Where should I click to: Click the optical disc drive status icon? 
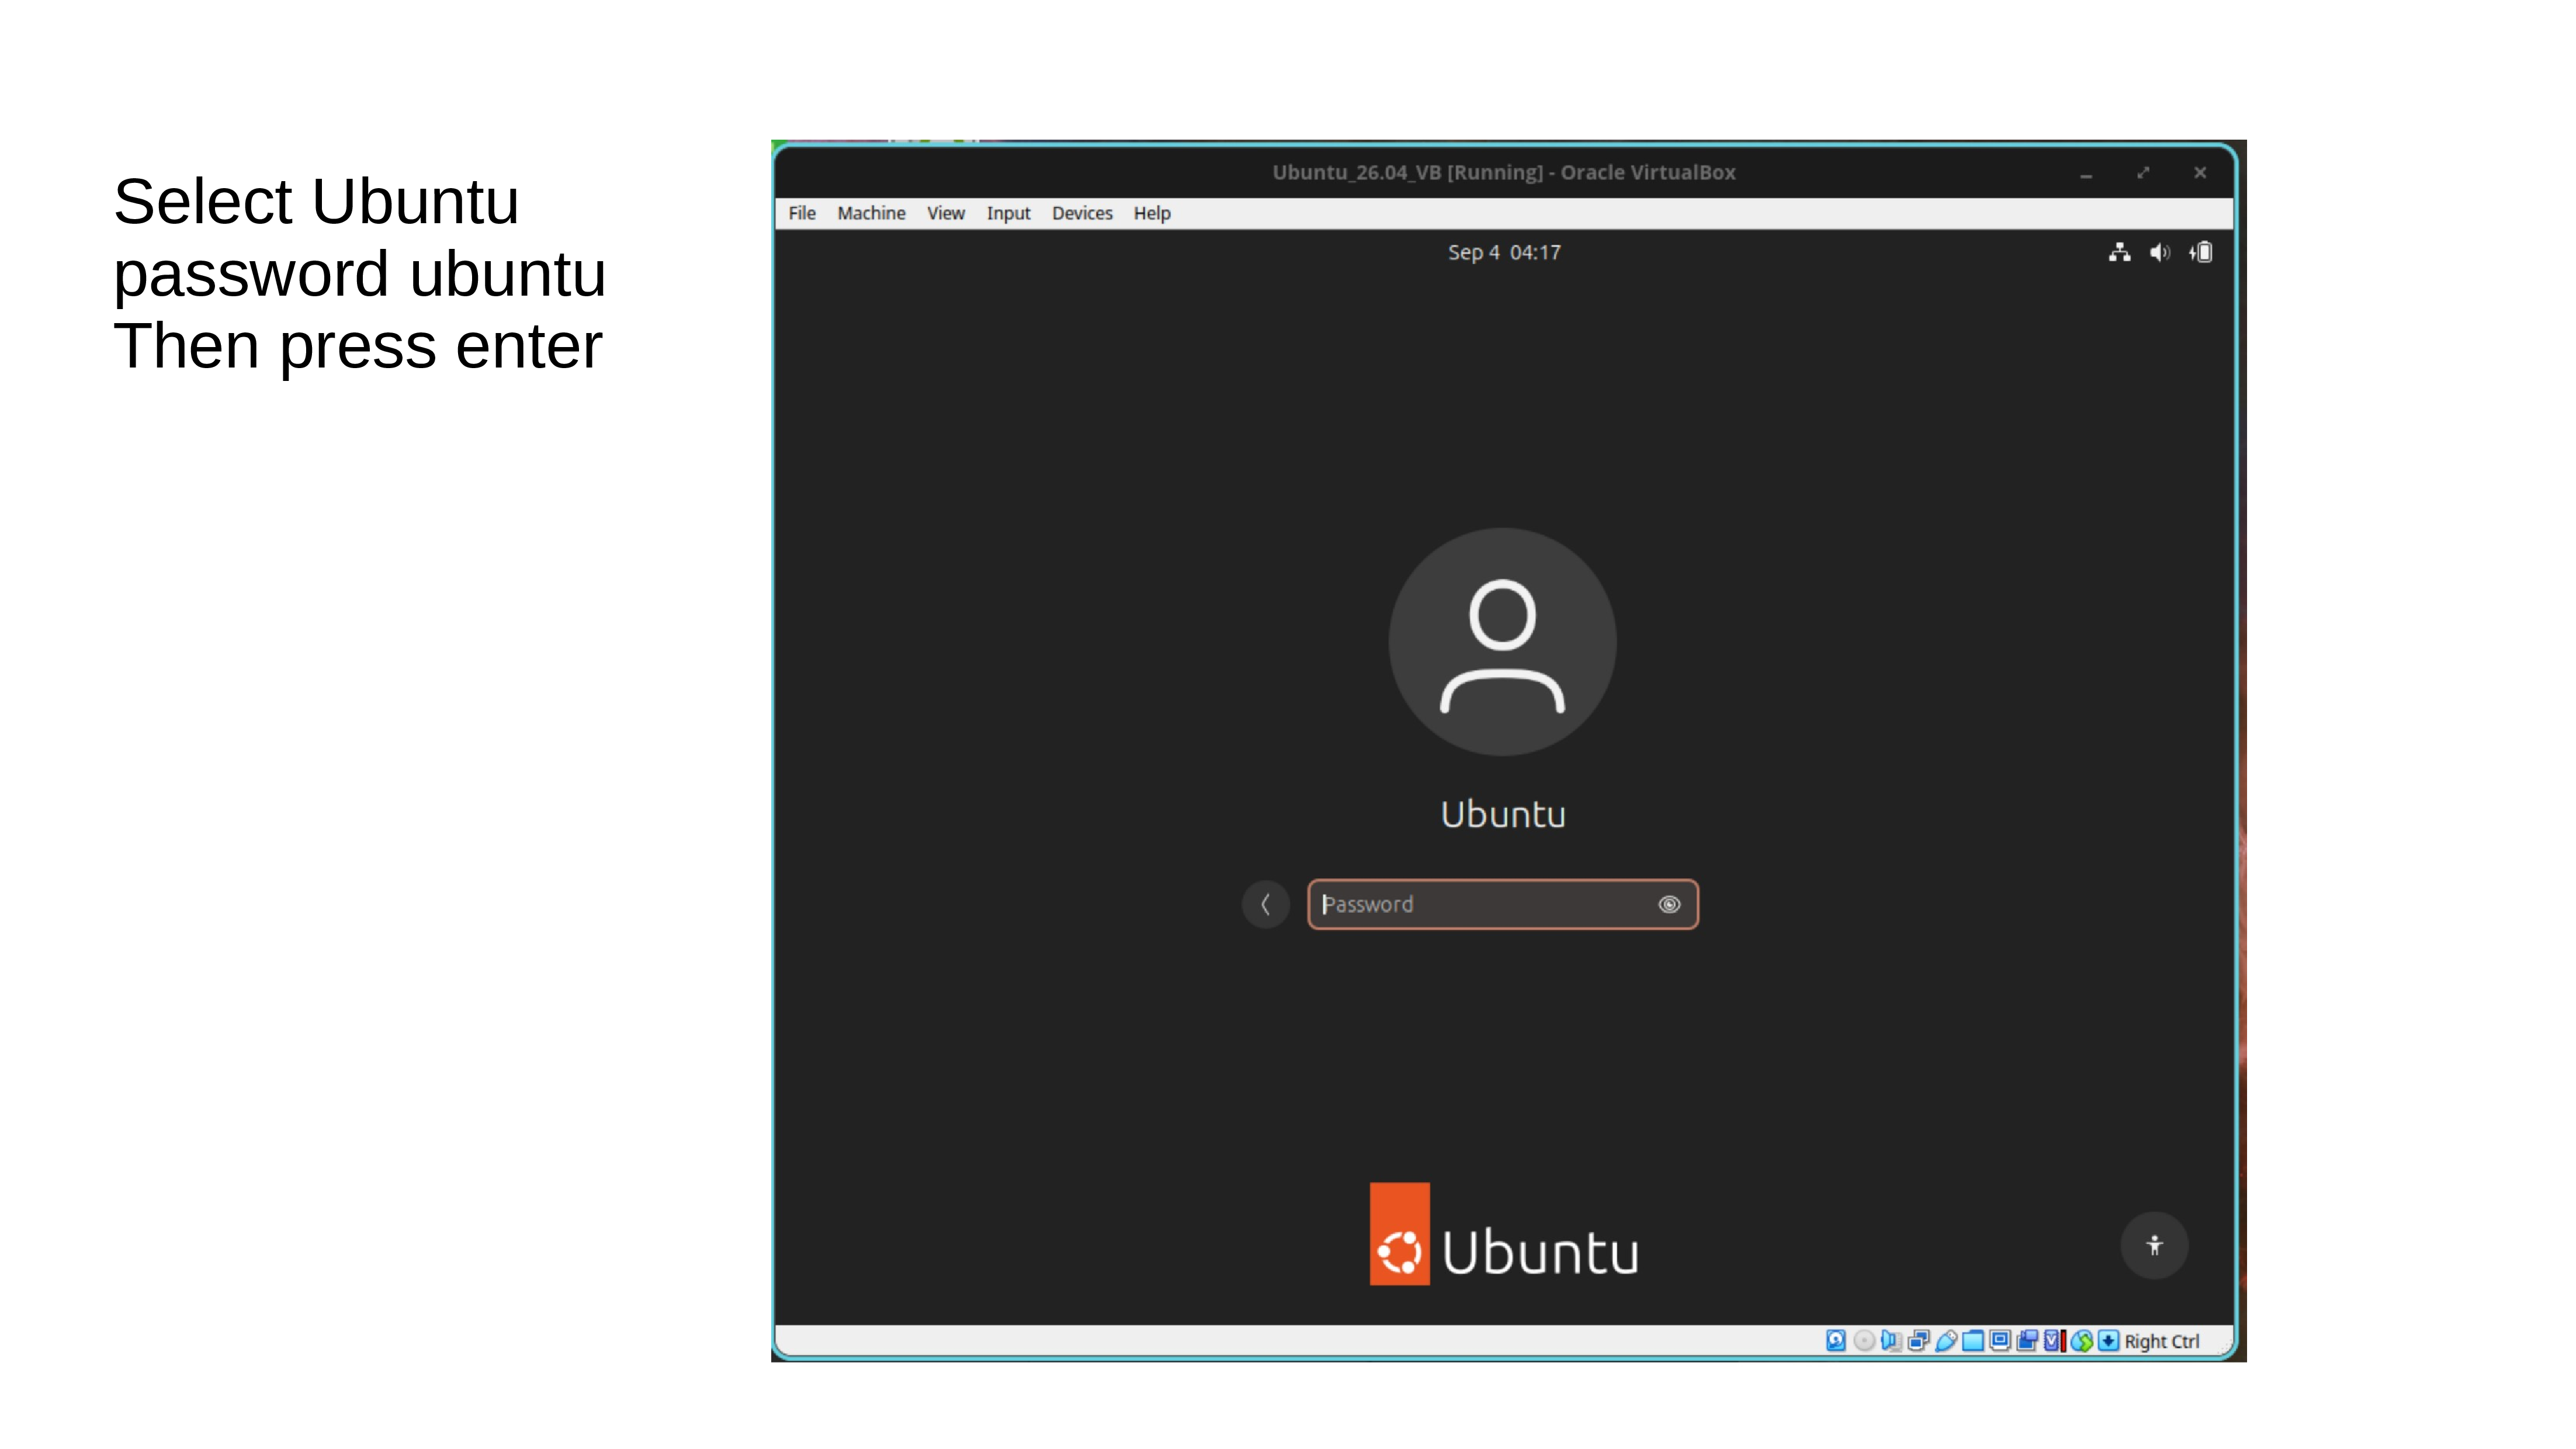(1864, 1341)
